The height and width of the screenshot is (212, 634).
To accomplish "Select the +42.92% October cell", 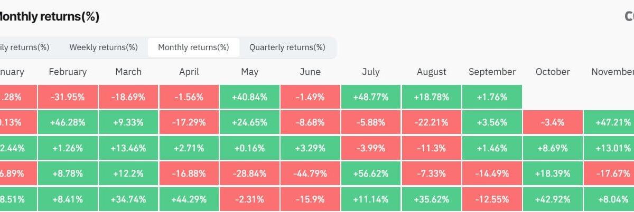I will [553, 199].
